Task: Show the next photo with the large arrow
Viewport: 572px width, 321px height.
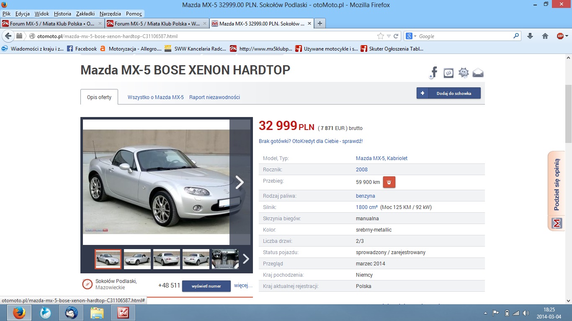Action: (x=240, y=182)
